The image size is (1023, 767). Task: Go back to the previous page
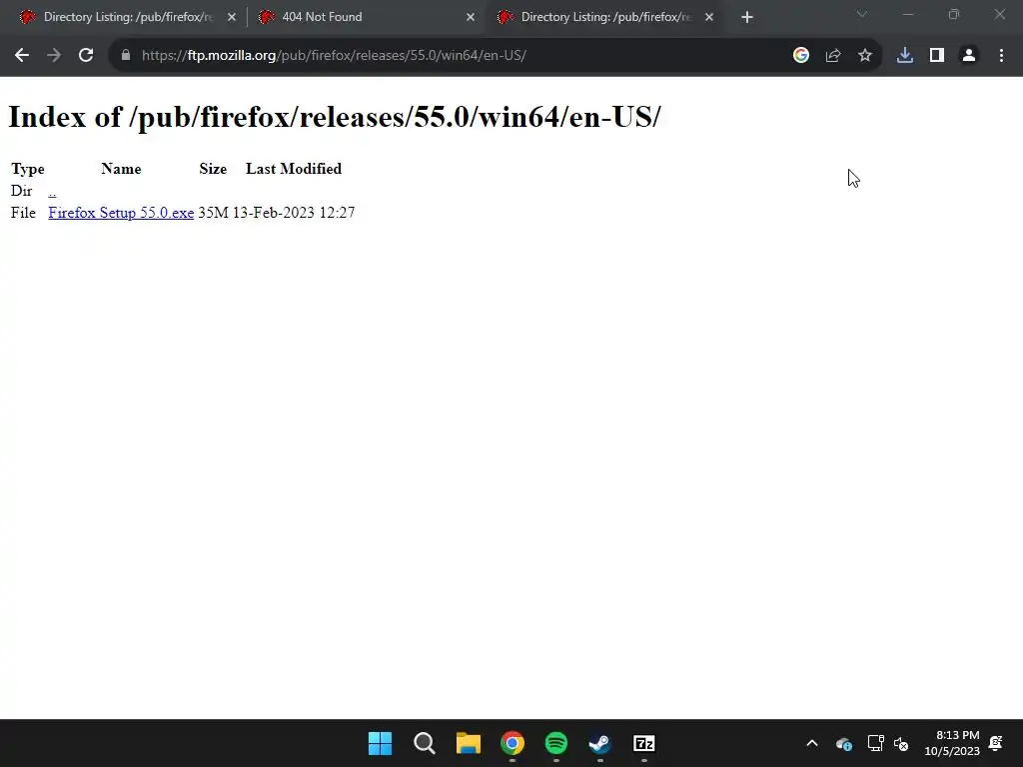point(22,56)
